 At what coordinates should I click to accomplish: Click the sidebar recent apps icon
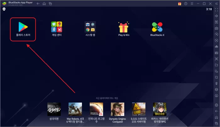217,123
